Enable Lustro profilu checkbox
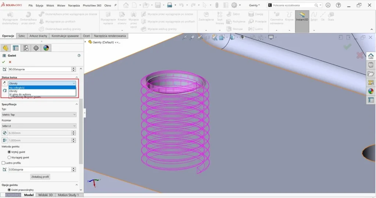The width and height of the screenshot is (376, 198). (3, 163)
